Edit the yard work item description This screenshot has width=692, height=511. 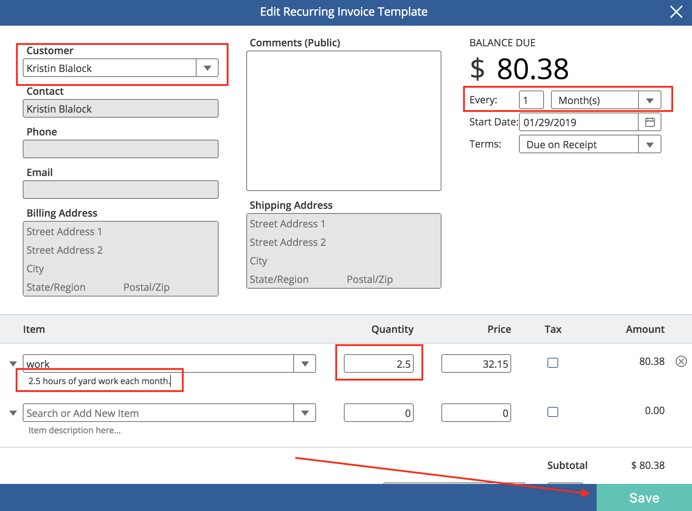pos(99,381)
